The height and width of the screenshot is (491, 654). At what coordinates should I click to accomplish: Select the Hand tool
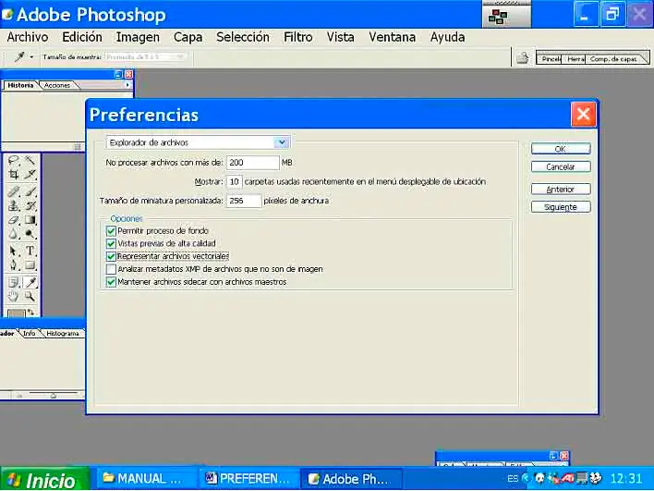click(13, 297)
